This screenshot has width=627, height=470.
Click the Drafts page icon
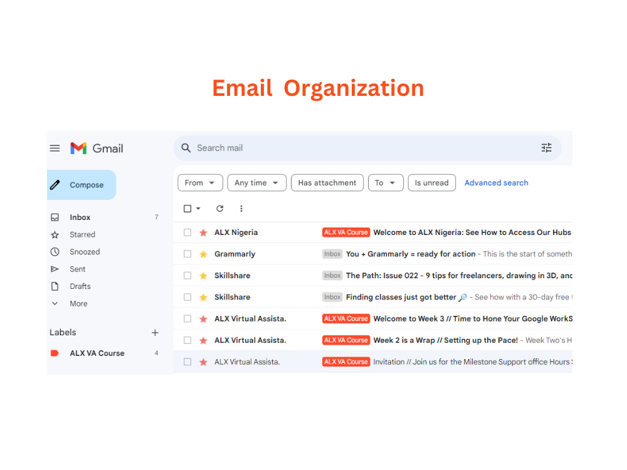tap(55, 286)
